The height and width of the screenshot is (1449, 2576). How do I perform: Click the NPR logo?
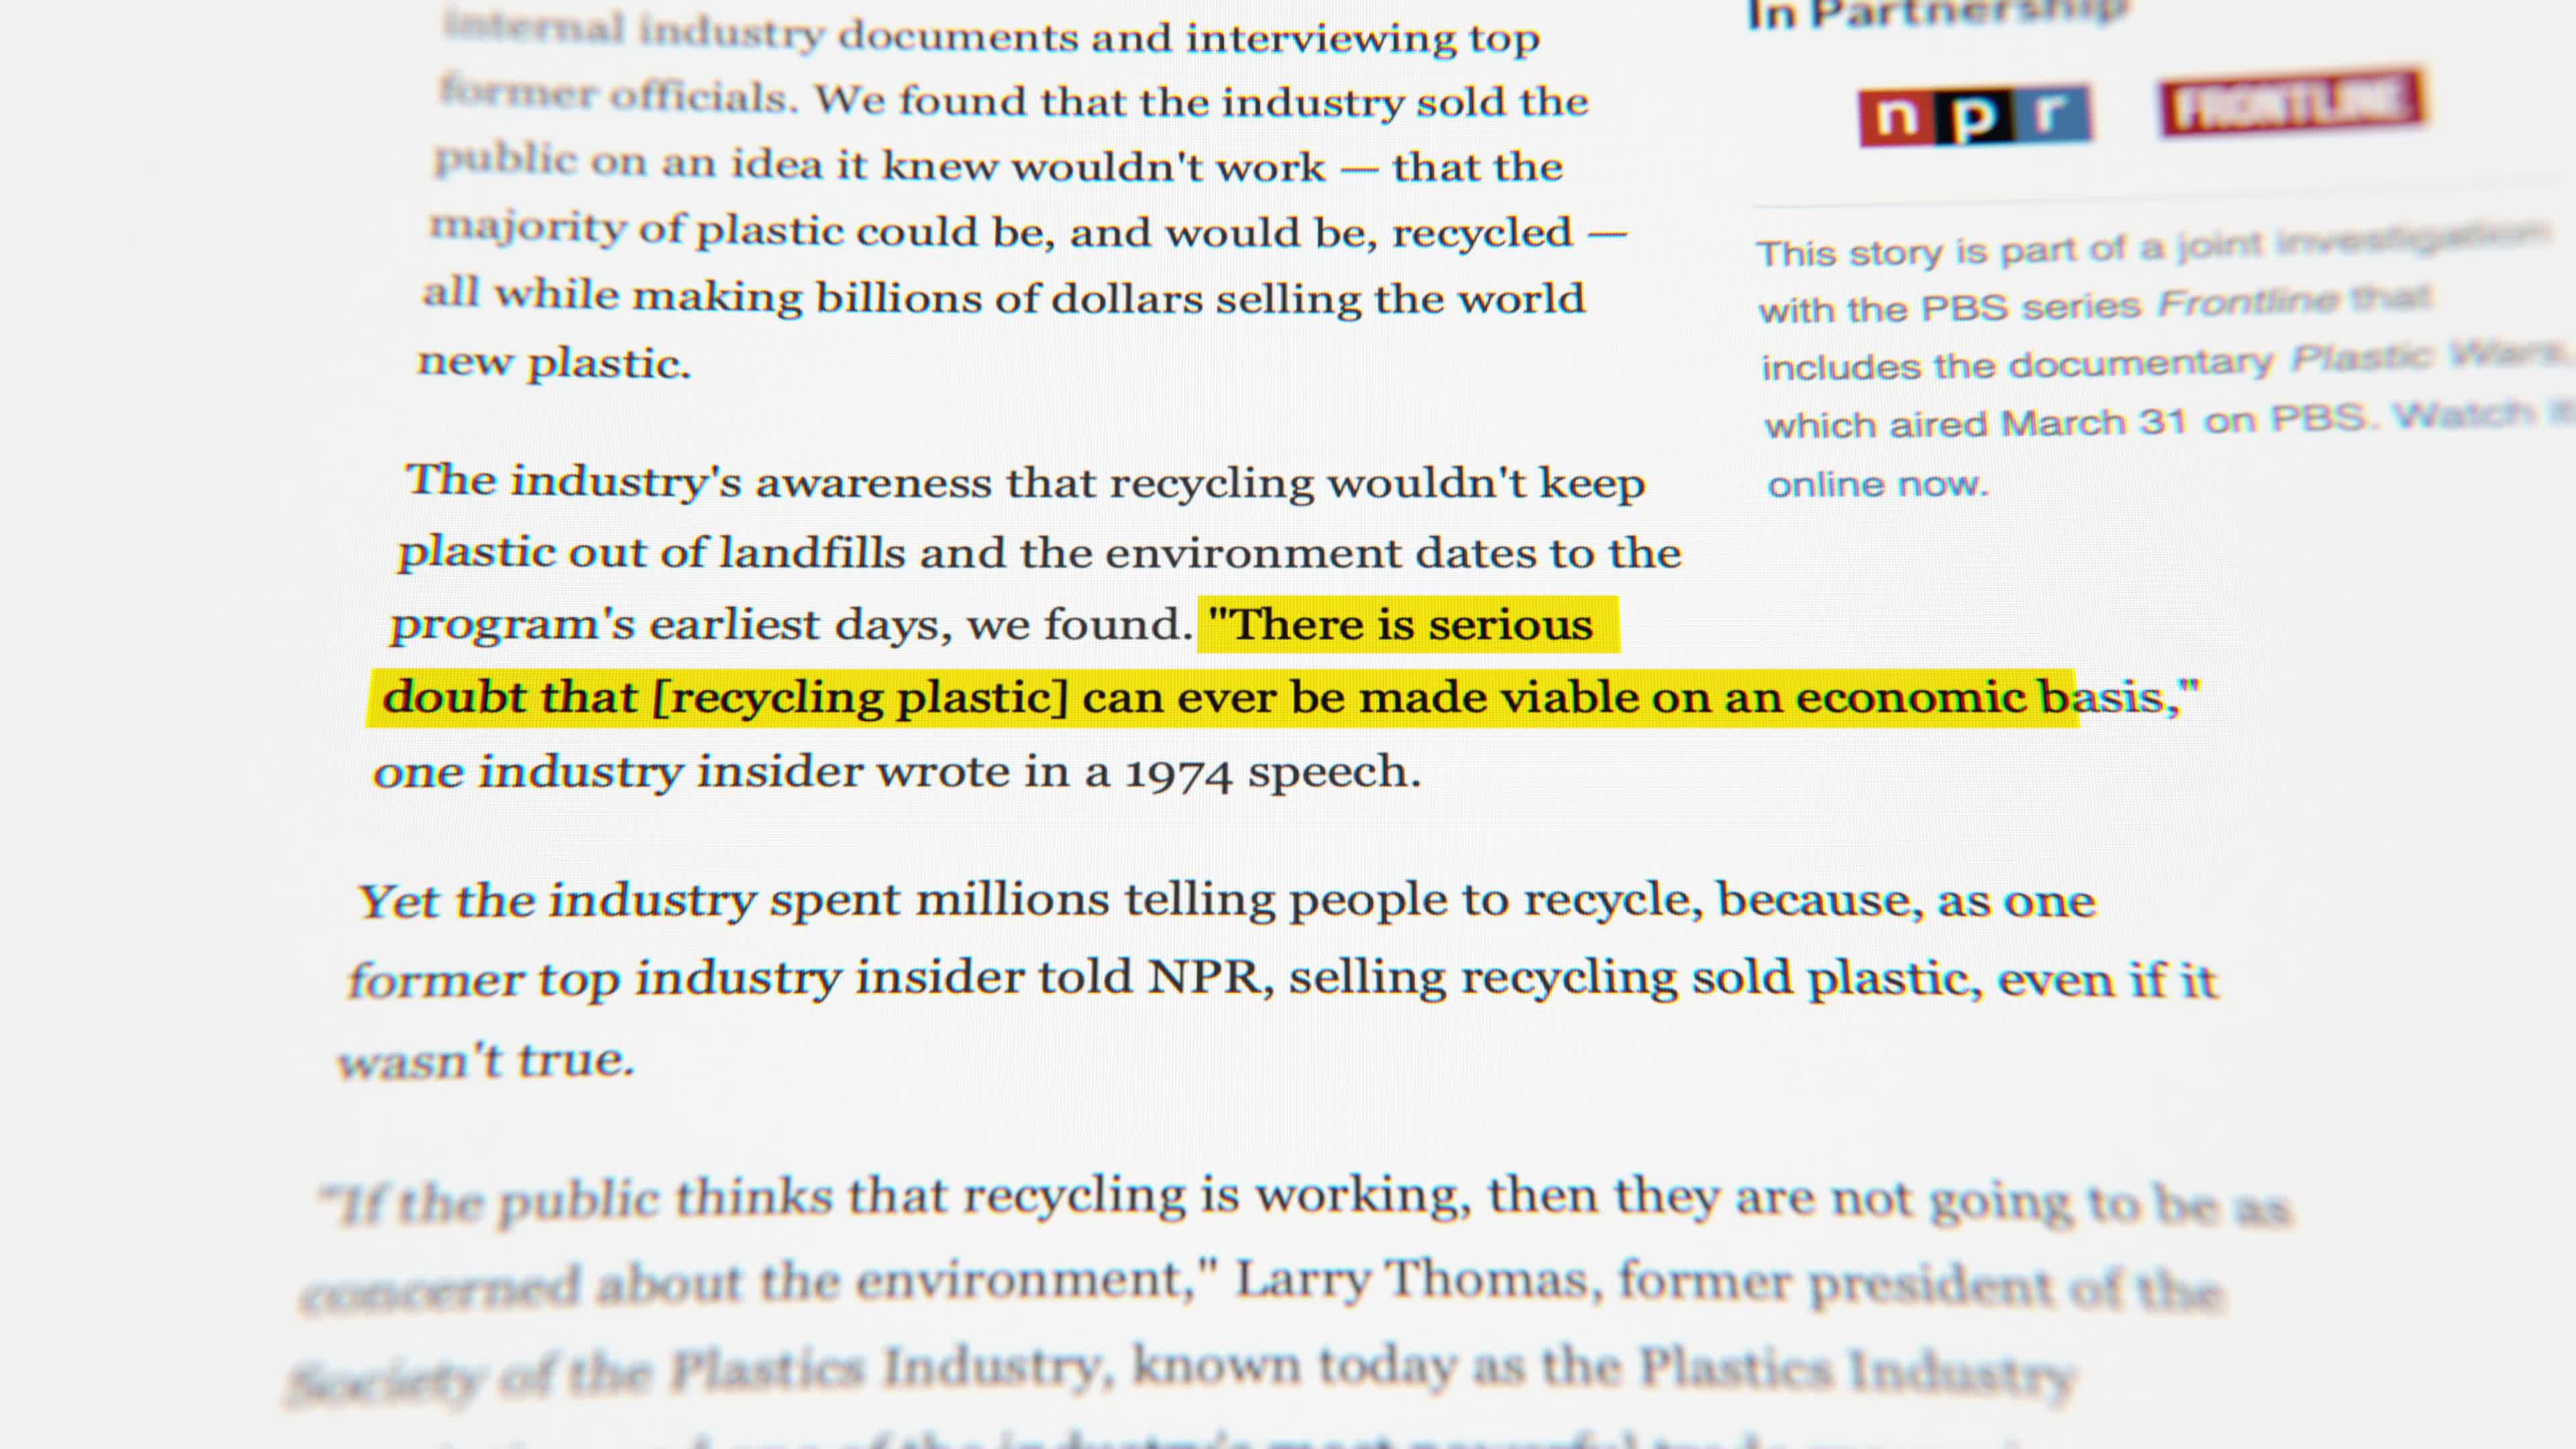(x=1975, y=116)
